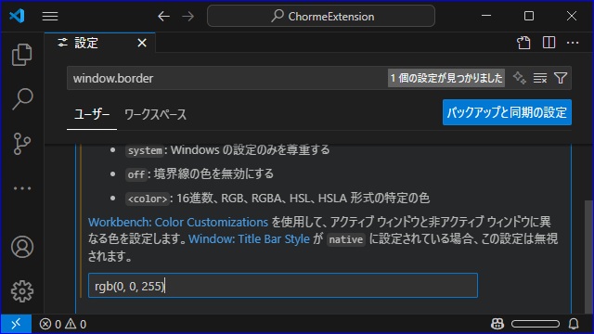This screenshot has height=334, width=594.
Task: Open Copilot status in status bar
Action: click(x=497, y=324)
